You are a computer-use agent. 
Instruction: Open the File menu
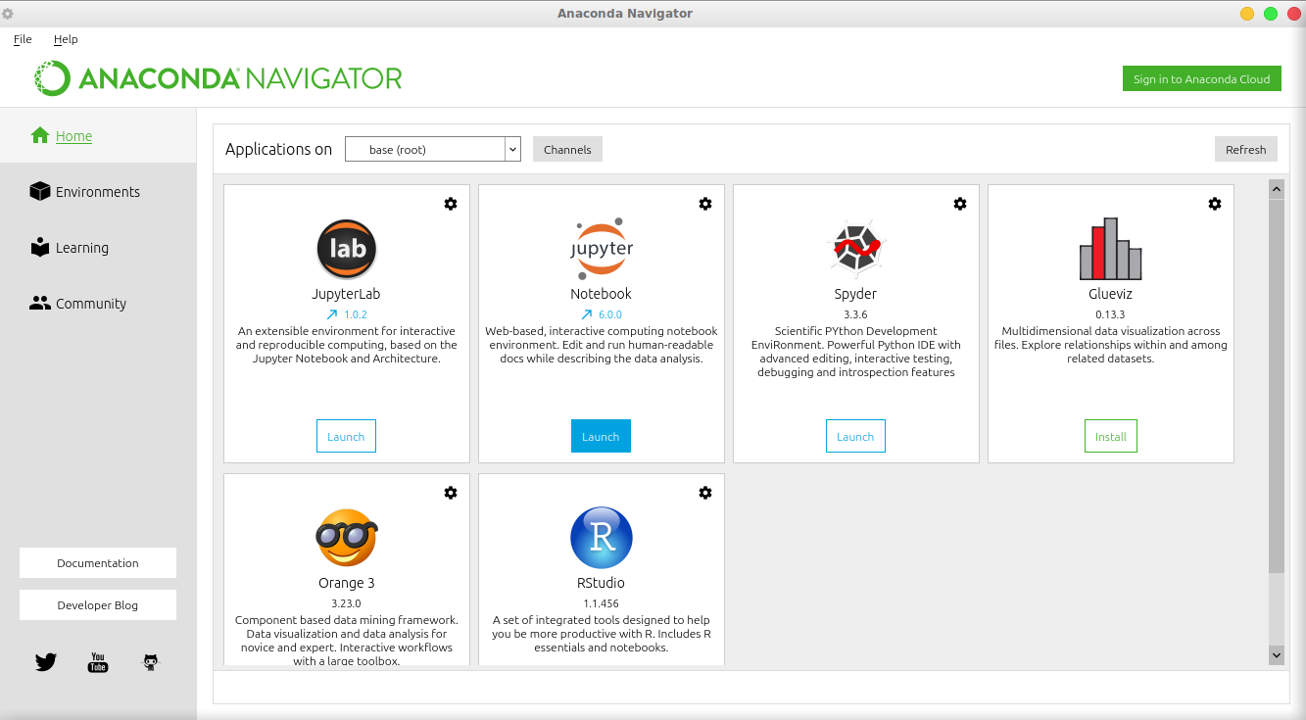tap(23, 39)
